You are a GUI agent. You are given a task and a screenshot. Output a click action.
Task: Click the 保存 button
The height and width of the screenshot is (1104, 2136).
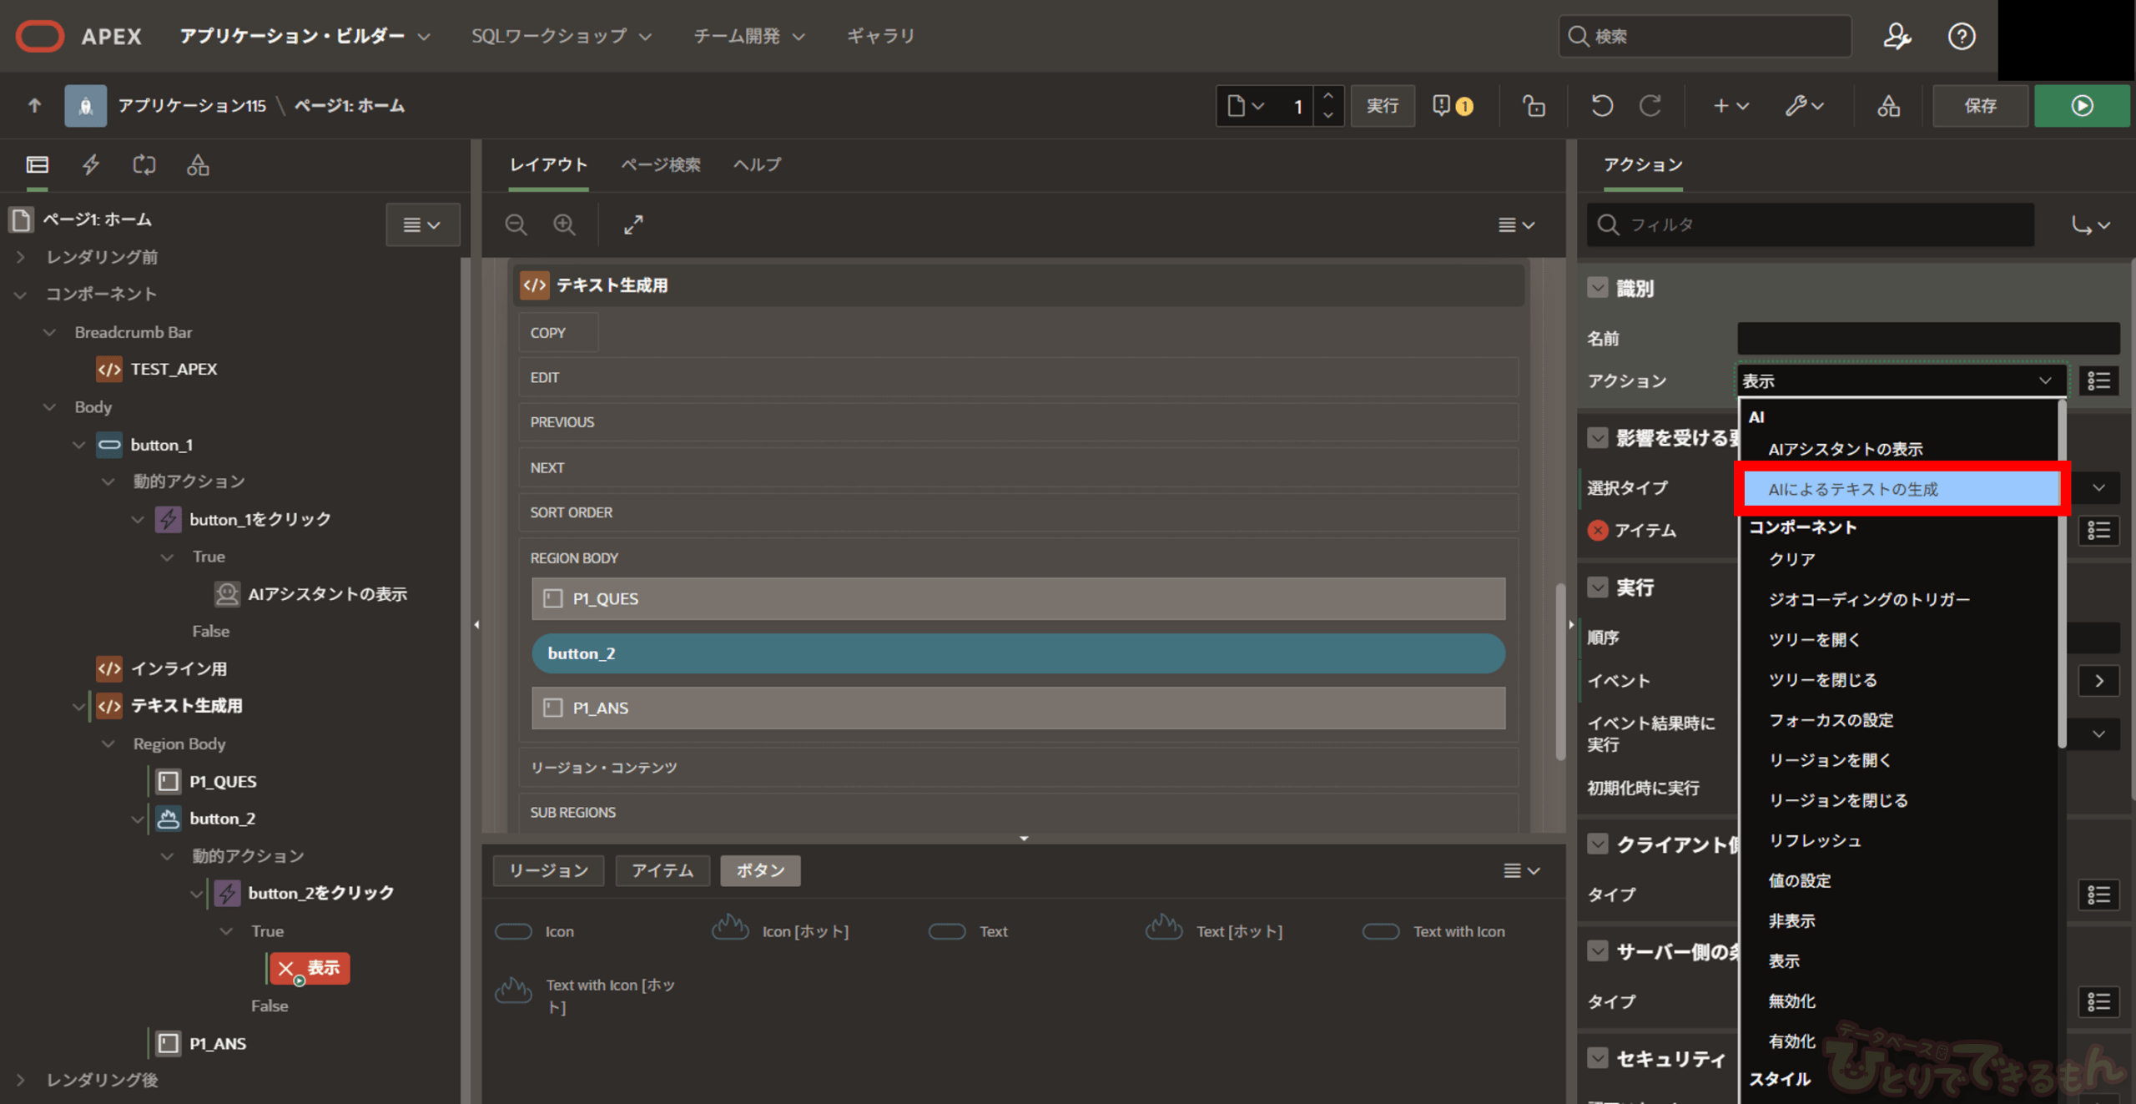[1980, 106]
